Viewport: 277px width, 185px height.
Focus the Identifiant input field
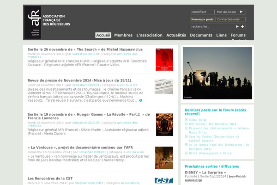tap(202, 12)
